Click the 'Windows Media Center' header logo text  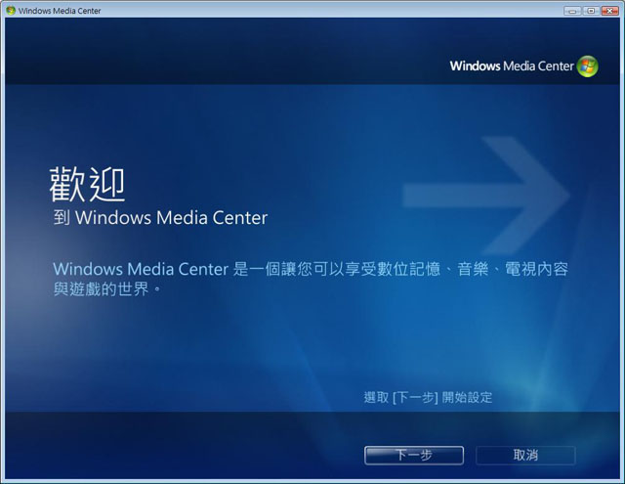coord(512,66)
